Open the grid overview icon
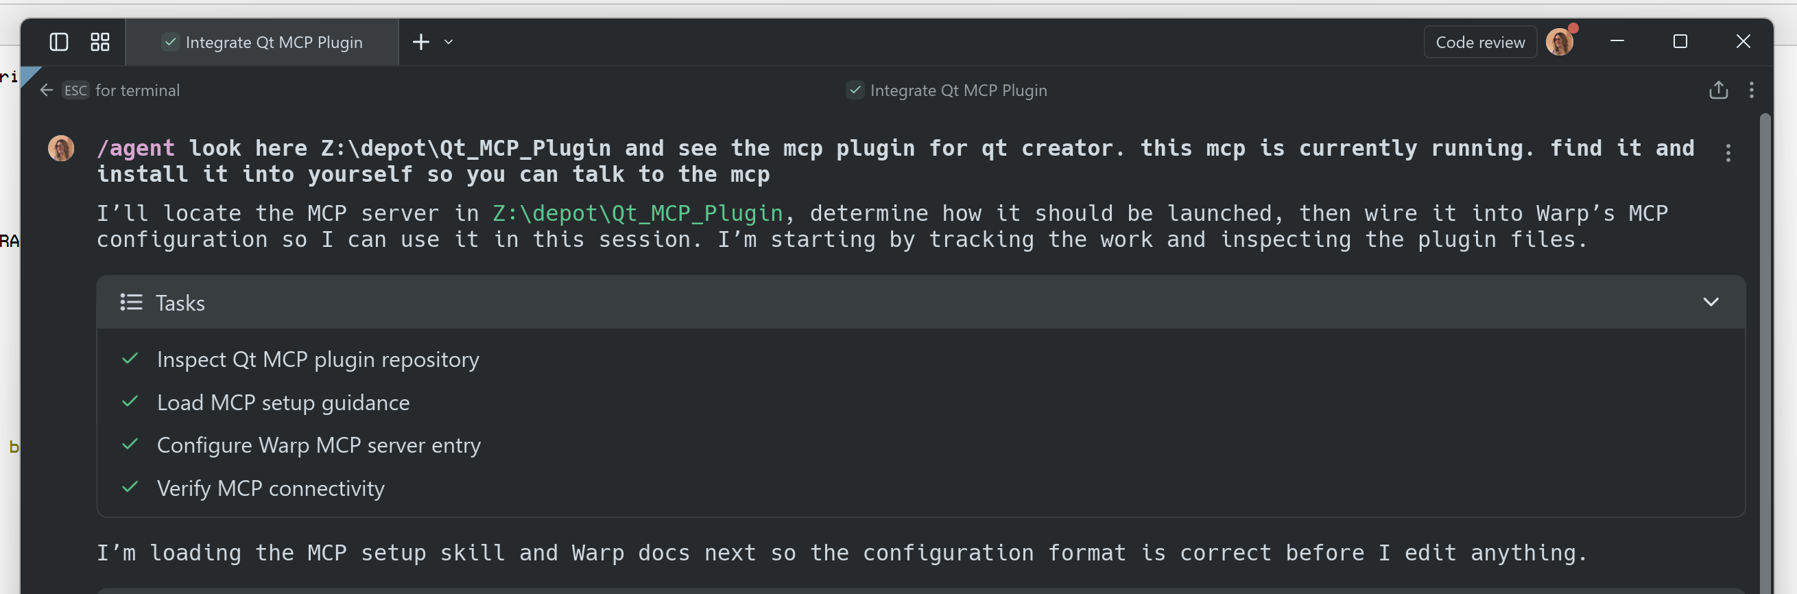 (99, 43)
